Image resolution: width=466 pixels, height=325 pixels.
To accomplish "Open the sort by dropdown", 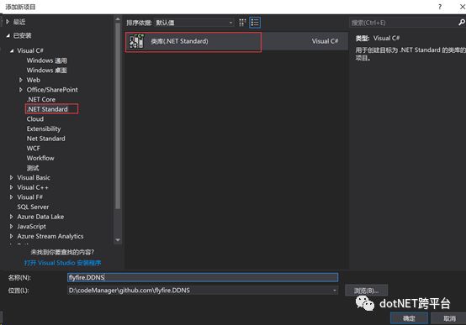I will pos(194,23).
